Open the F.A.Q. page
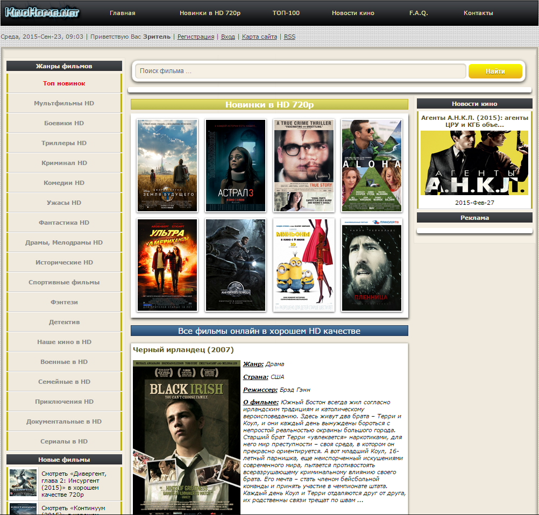The image size is (539, 515). (x=419, y=13)
